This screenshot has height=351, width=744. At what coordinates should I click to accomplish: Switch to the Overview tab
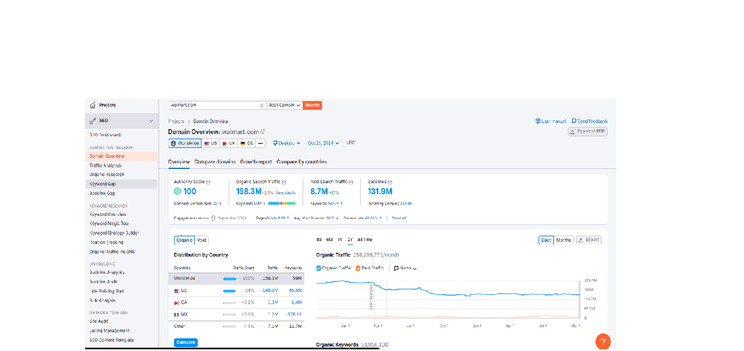[x=179, y=162]
